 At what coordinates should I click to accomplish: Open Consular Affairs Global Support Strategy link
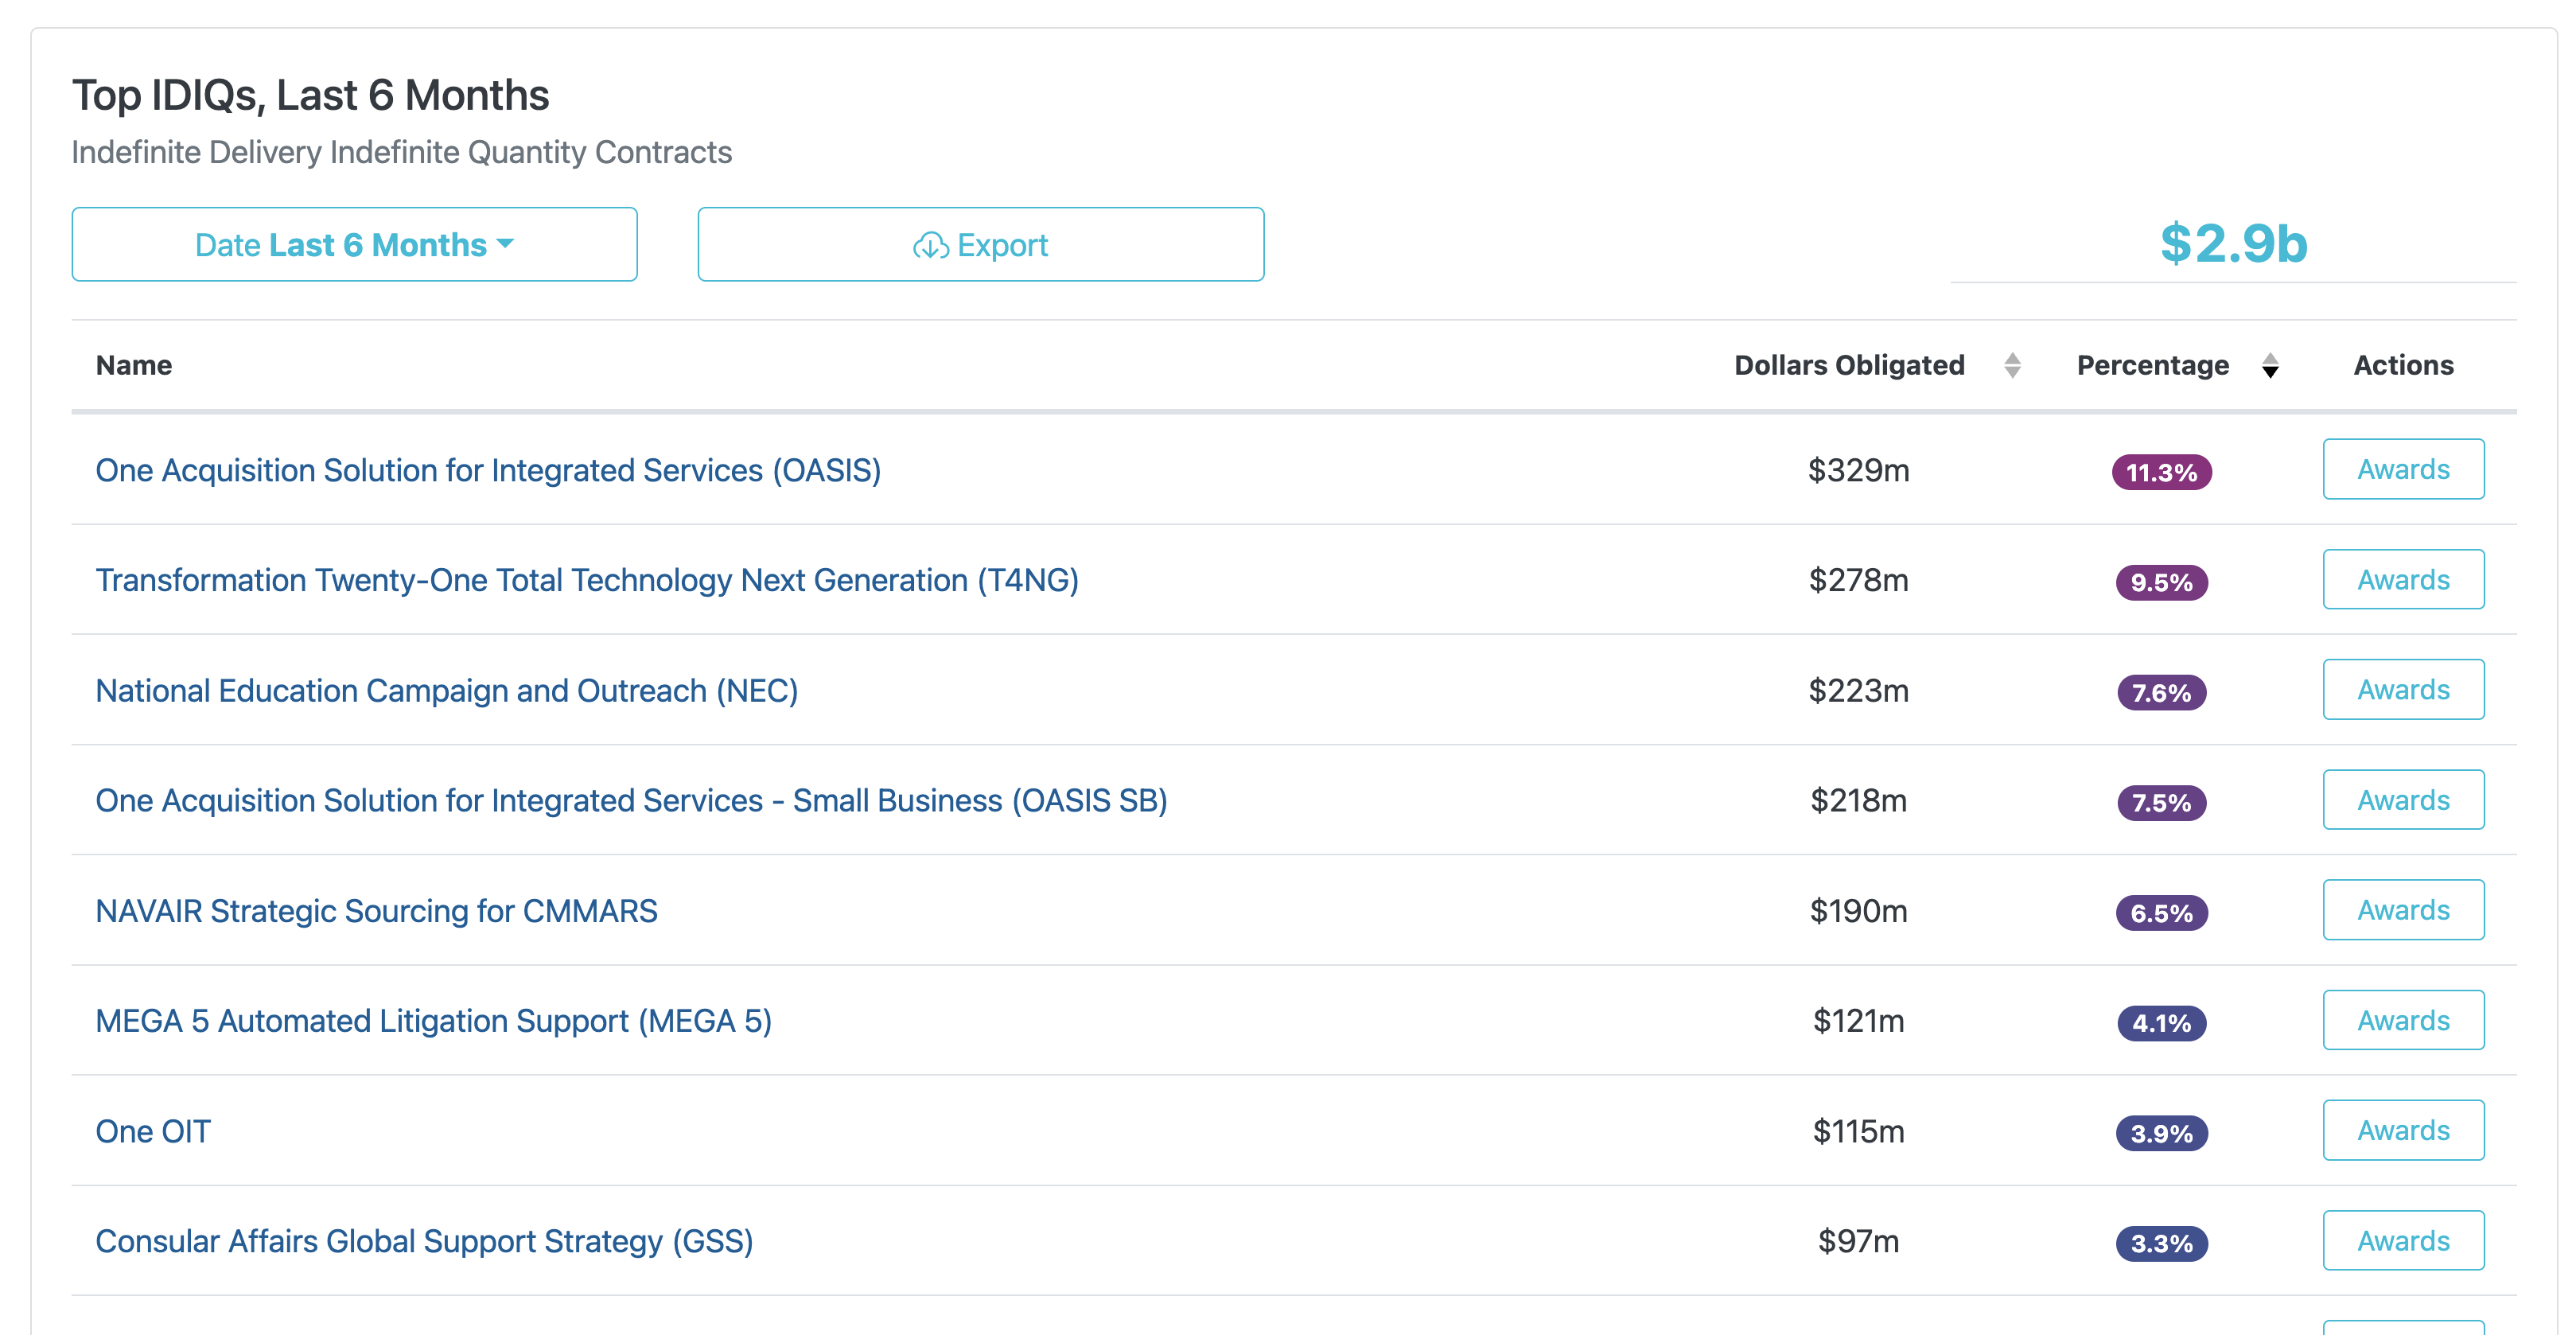pyautogui.click(x=424, y=1241)
